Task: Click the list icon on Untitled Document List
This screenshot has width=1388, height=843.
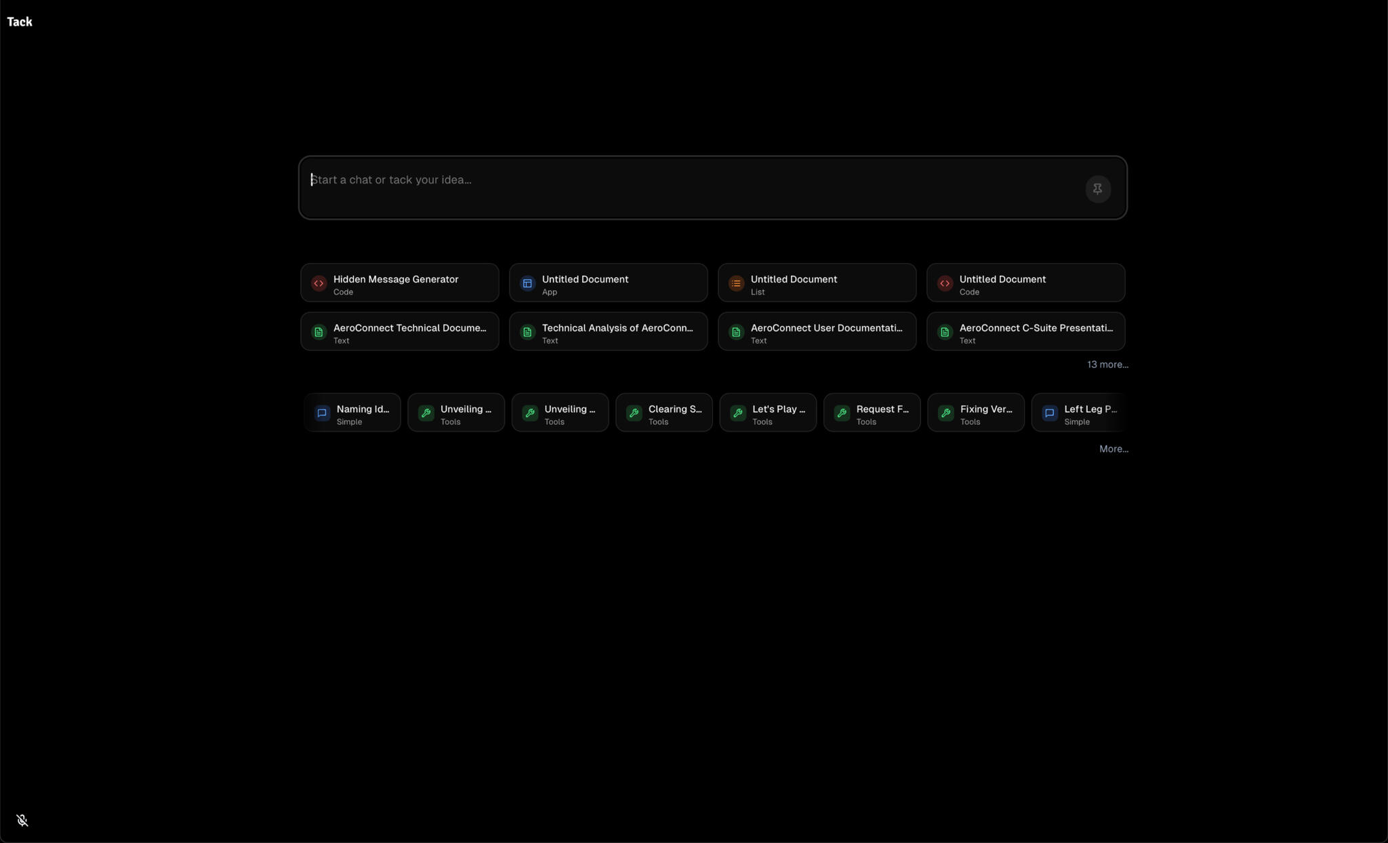Action: point(736,283)
